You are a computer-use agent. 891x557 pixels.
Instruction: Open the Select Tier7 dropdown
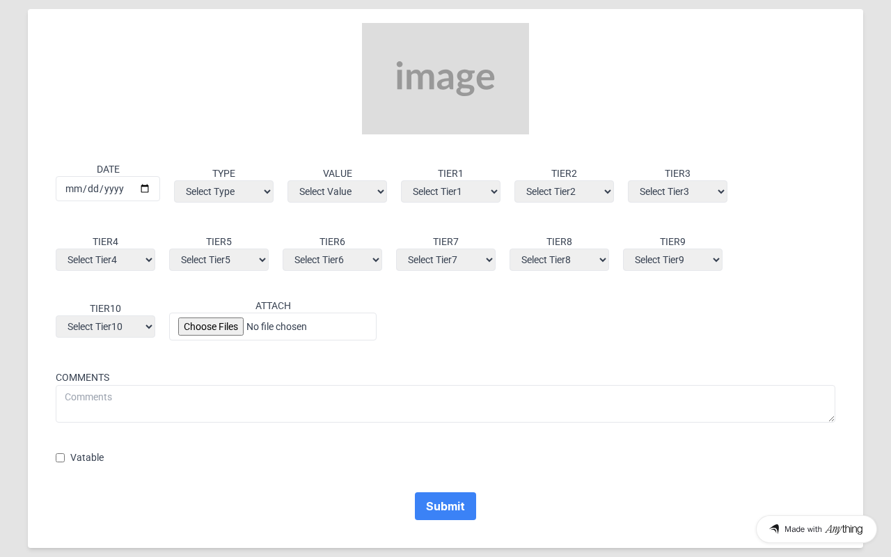pos(445,260)
